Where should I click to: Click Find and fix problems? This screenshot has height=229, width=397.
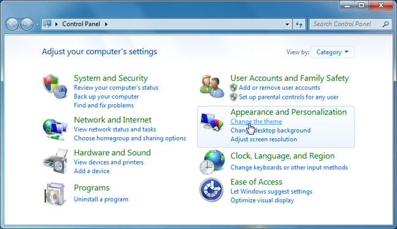click(104, 105)
